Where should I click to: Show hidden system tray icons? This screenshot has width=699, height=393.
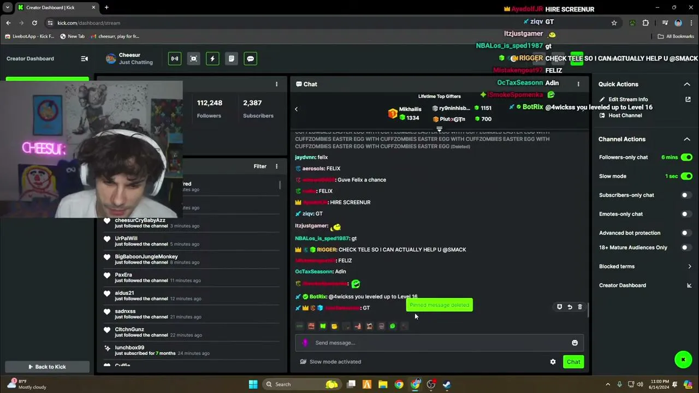click(608, 384)
